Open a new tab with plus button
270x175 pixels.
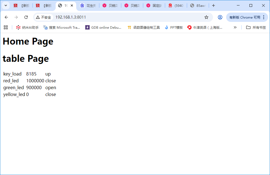tap(214, 5)
